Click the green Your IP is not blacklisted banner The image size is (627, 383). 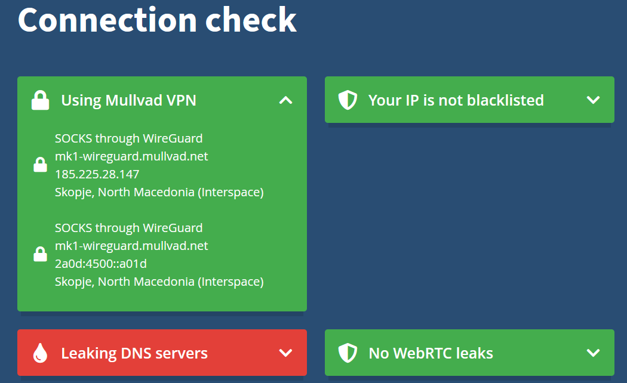(x=469, y=100)
